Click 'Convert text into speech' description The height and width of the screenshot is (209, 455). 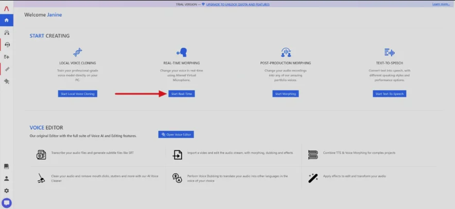click(390, 75)
